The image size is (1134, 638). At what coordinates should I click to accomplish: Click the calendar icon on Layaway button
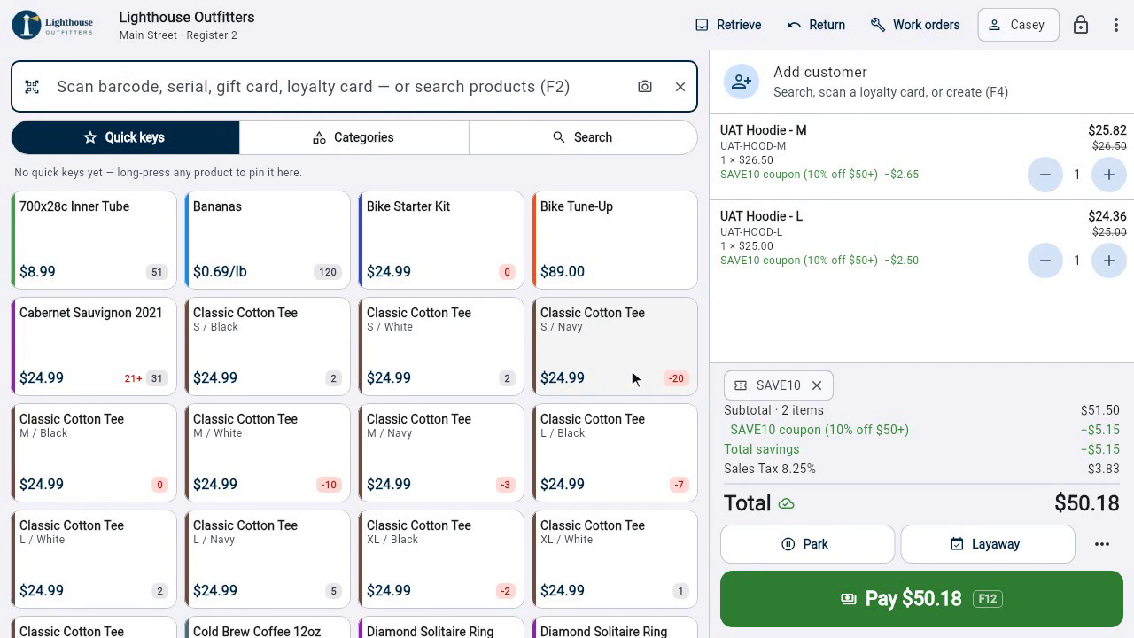tap(957, 544)
